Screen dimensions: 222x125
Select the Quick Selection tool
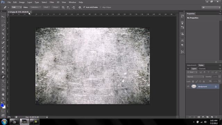(3, 30)
